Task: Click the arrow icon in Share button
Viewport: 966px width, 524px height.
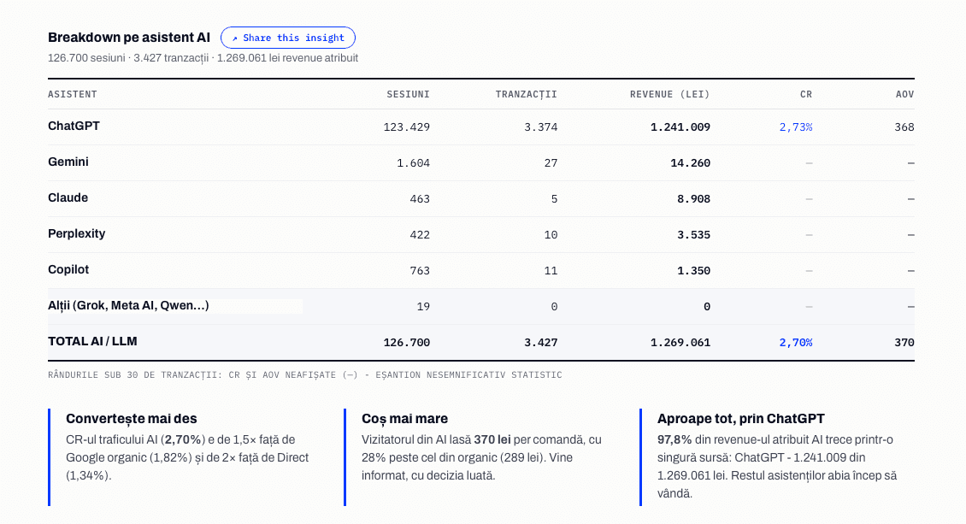Action: [235, 38]
